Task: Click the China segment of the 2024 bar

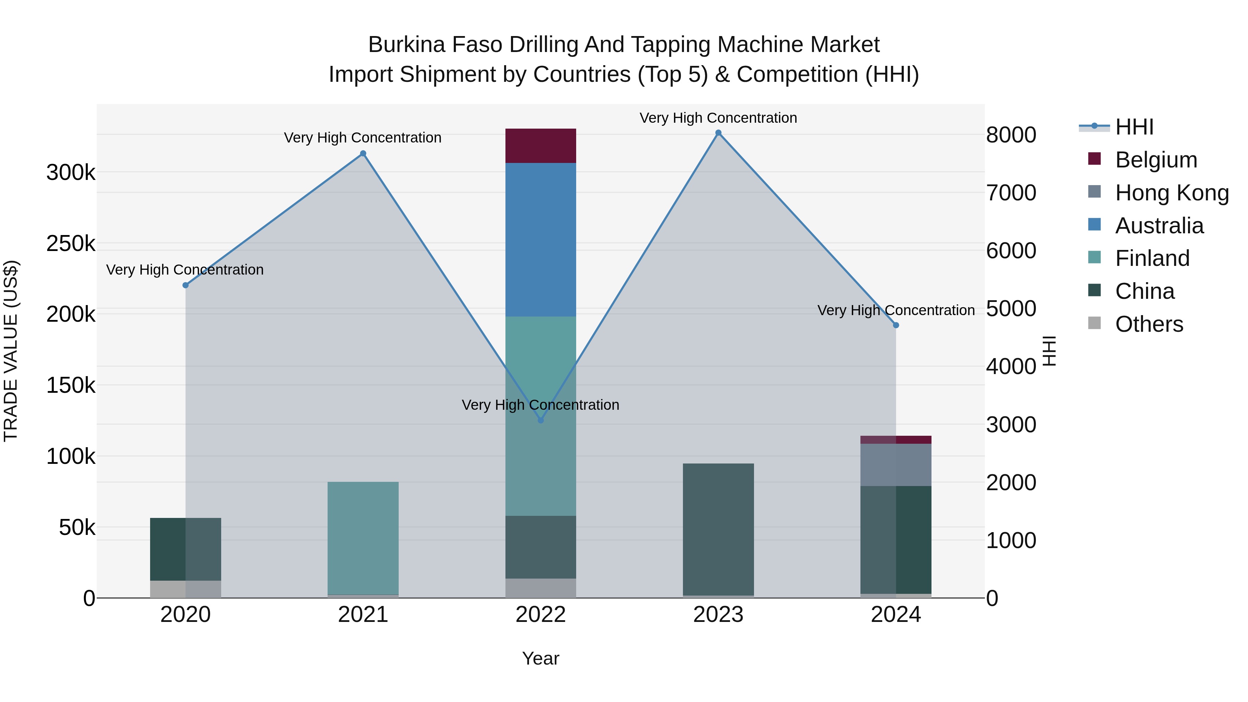Action: (896, 540)
